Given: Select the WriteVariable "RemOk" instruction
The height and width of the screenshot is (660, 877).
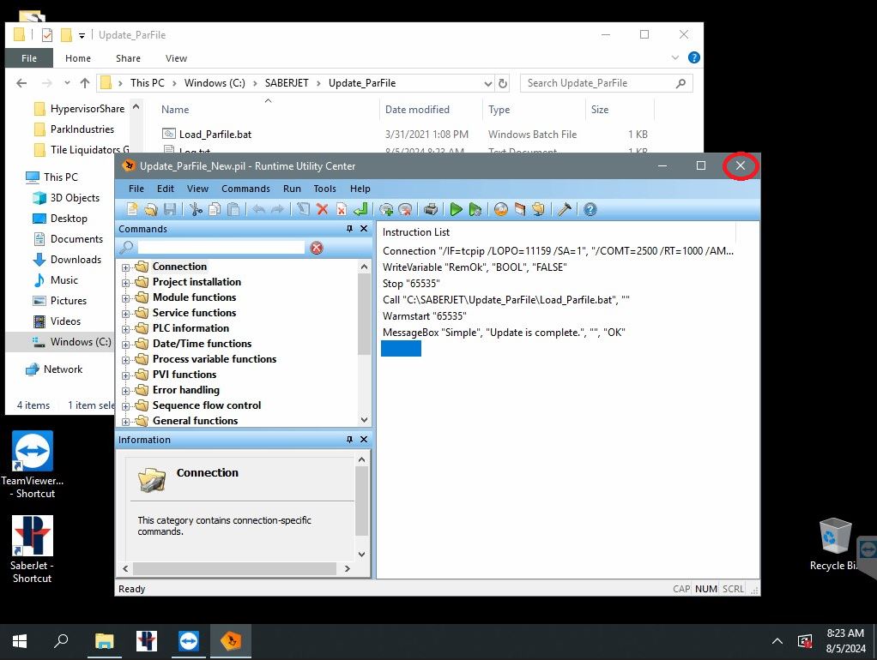Looking at the screenshot, I should coord(475,267).
